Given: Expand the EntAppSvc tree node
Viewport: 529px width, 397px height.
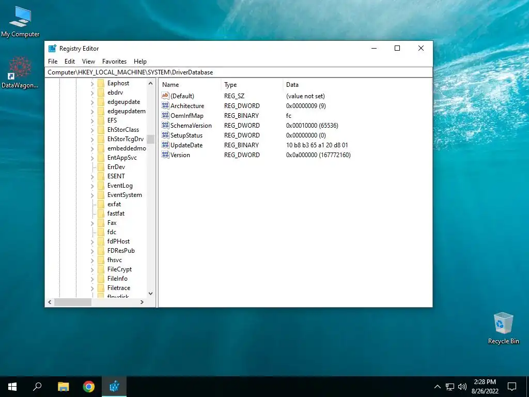Looking at the screenshot, I should coord(92,158).
